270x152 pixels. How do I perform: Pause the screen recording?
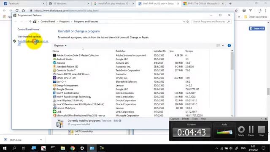(251, 131)
